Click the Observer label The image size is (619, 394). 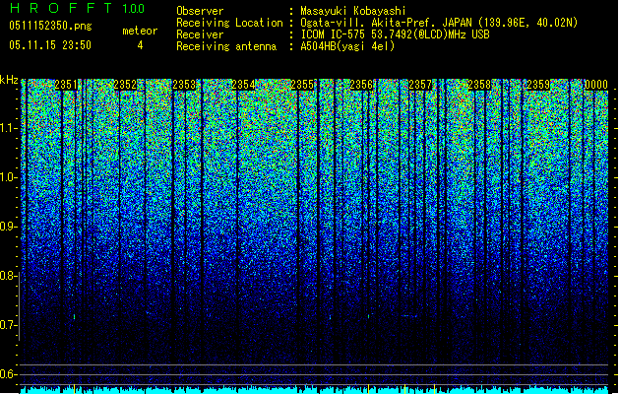tap(200, 11)
